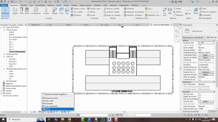The image size is (218, 122).
Task: Choose the Parede wall tool
Action: point(15,11)
